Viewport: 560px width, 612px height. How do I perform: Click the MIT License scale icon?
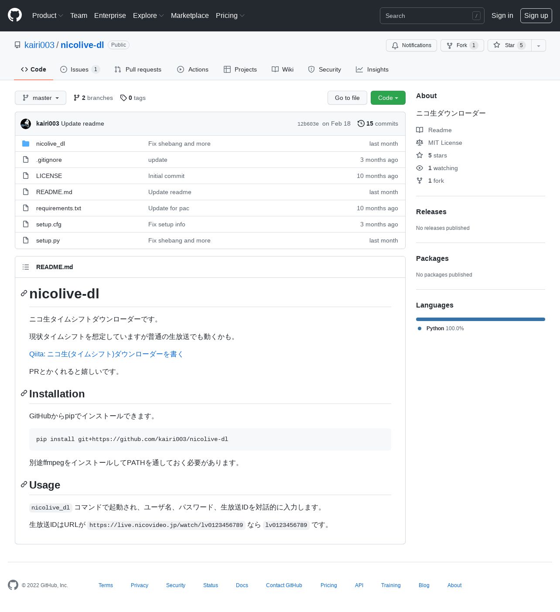(x=420, y=143)
